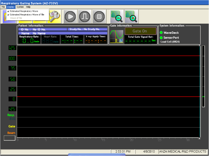Collapse the open Display menu
Image resolution: width=209 pixels, height=156 pixels.
(11, 7)
